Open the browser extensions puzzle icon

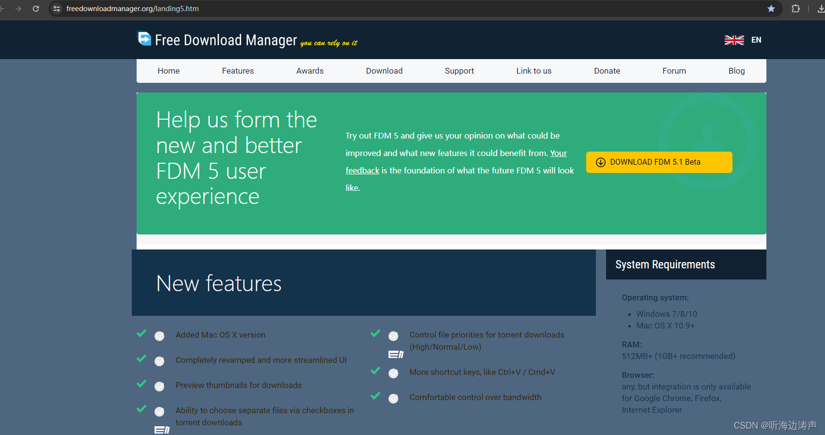coord(795,9)
